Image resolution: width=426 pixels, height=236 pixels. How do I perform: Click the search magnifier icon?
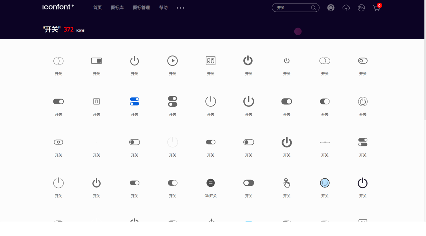click(313, 7)
